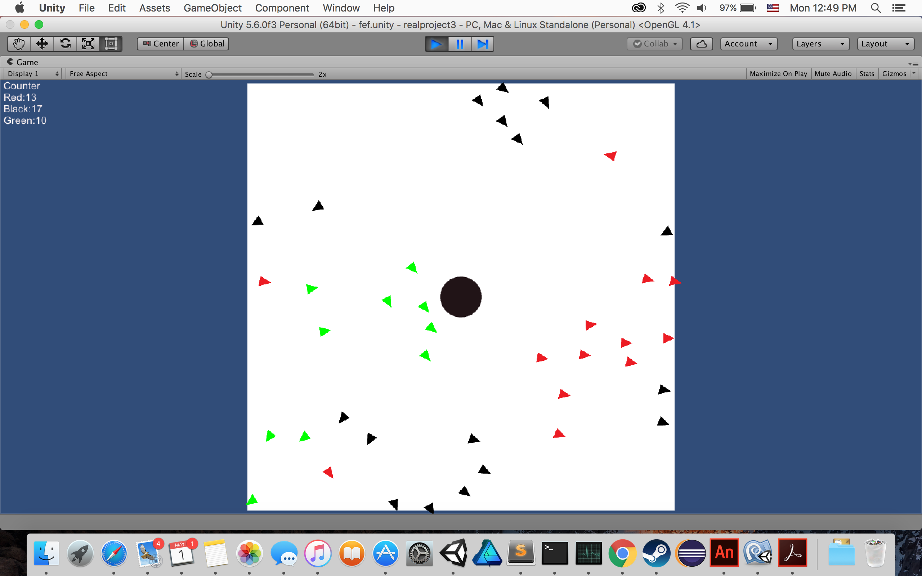Open Unity from the Dock
This screenshot has height=576, width=922.
tap(453, 553)
